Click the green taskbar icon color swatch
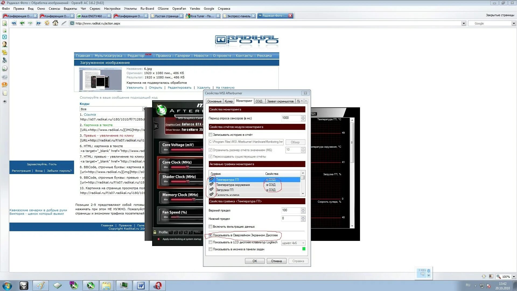 (304, 249)
